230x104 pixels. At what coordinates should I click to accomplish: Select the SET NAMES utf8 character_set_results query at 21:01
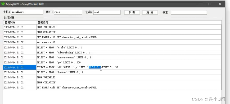point(129,37)
